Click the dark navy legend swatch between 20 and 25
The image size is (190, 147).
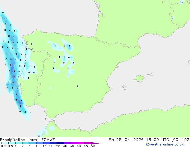[55, 143]
